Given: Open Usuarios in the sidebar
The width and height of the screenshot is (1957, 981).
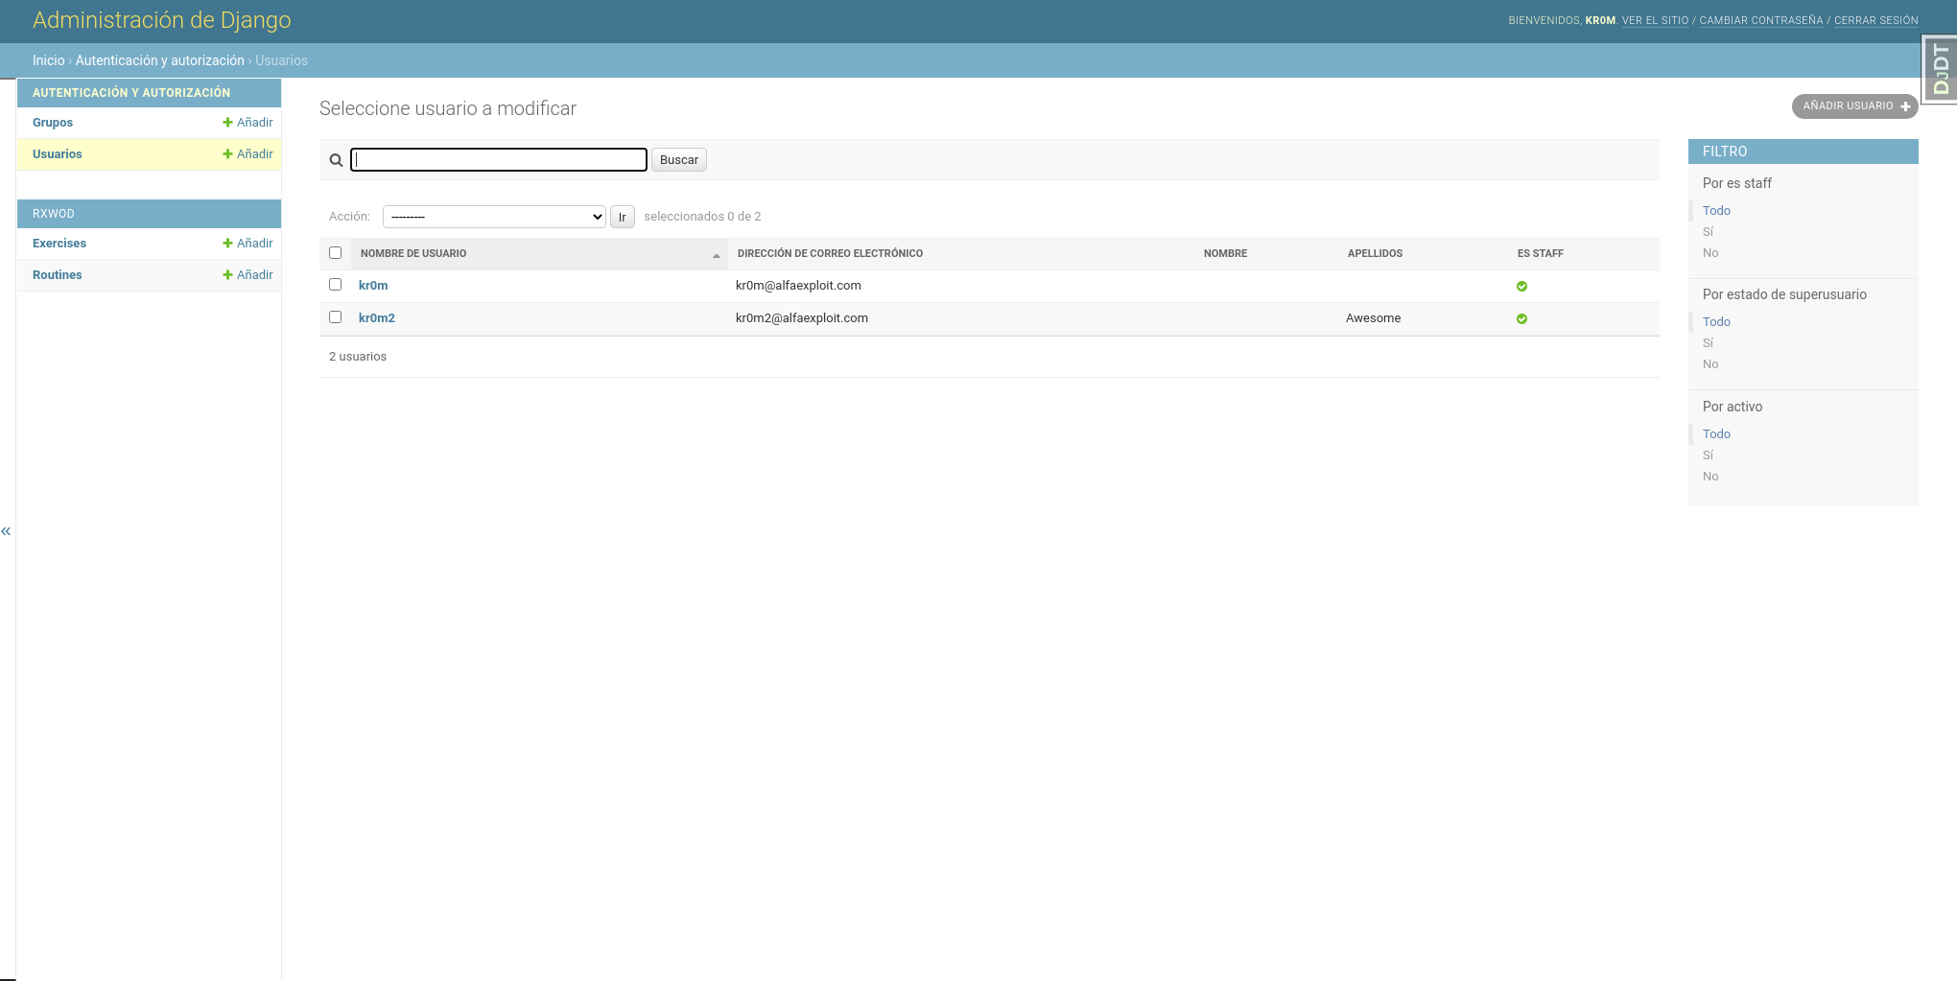Looking at the screenshot, I should click(x=58, y=154).
